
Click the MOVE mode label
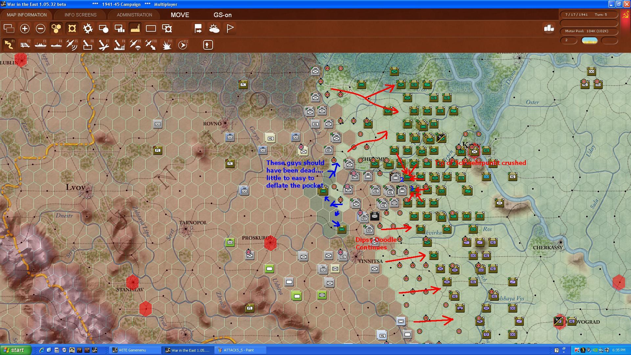pyautogui.click(x=180, y=15)
